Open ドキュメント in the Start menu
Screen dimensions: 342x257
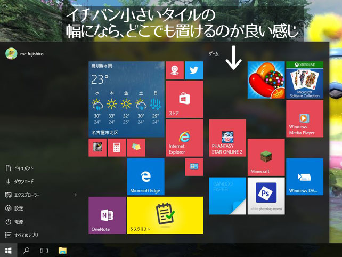coord(23,168)
